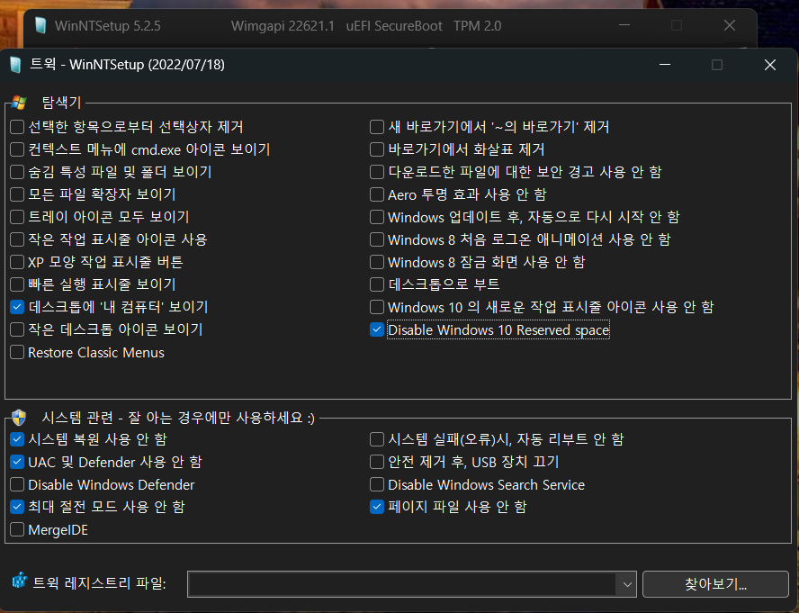Enable 작은 데스크톱 아이콘 보이기
Viewport: 799px width, 613px height.
[17, 329]
